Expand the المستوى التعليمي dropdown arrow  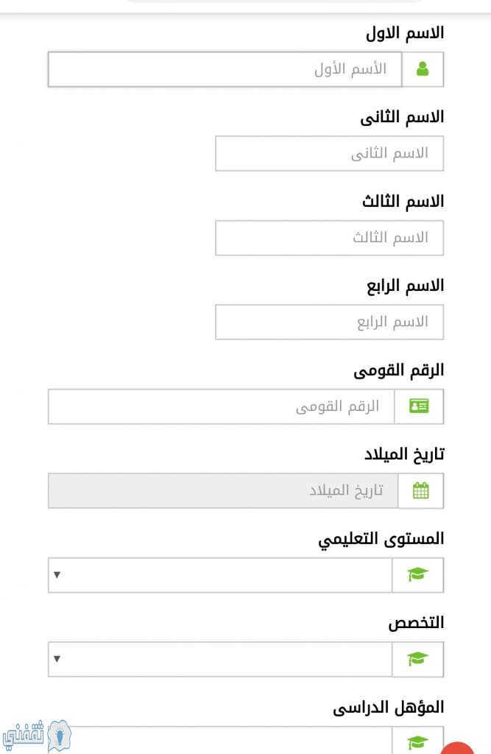tap(57, 574)
